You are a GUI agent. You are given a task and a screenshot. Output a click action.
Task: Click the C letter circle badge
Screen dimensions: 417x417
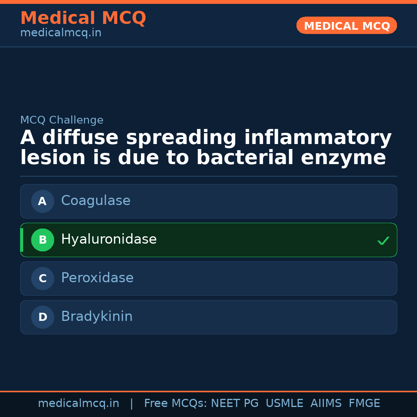click(x=42, y=278)
